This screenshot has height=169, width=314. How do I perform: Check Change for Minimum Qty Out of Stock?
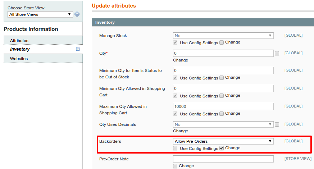point(222,78)
